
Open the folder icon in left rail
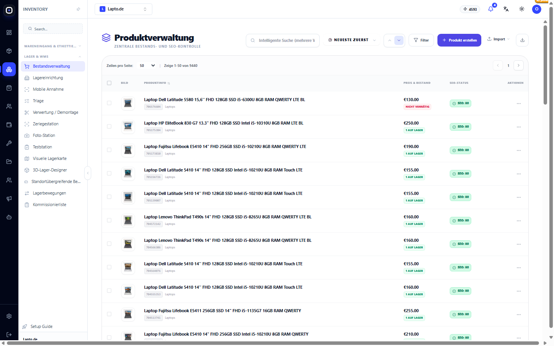[x=9, y=162]
